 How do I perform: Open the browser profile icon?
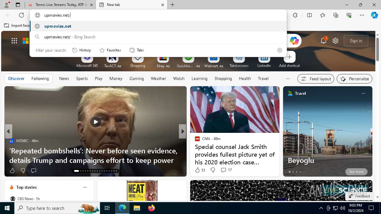[x=6, y=5]
